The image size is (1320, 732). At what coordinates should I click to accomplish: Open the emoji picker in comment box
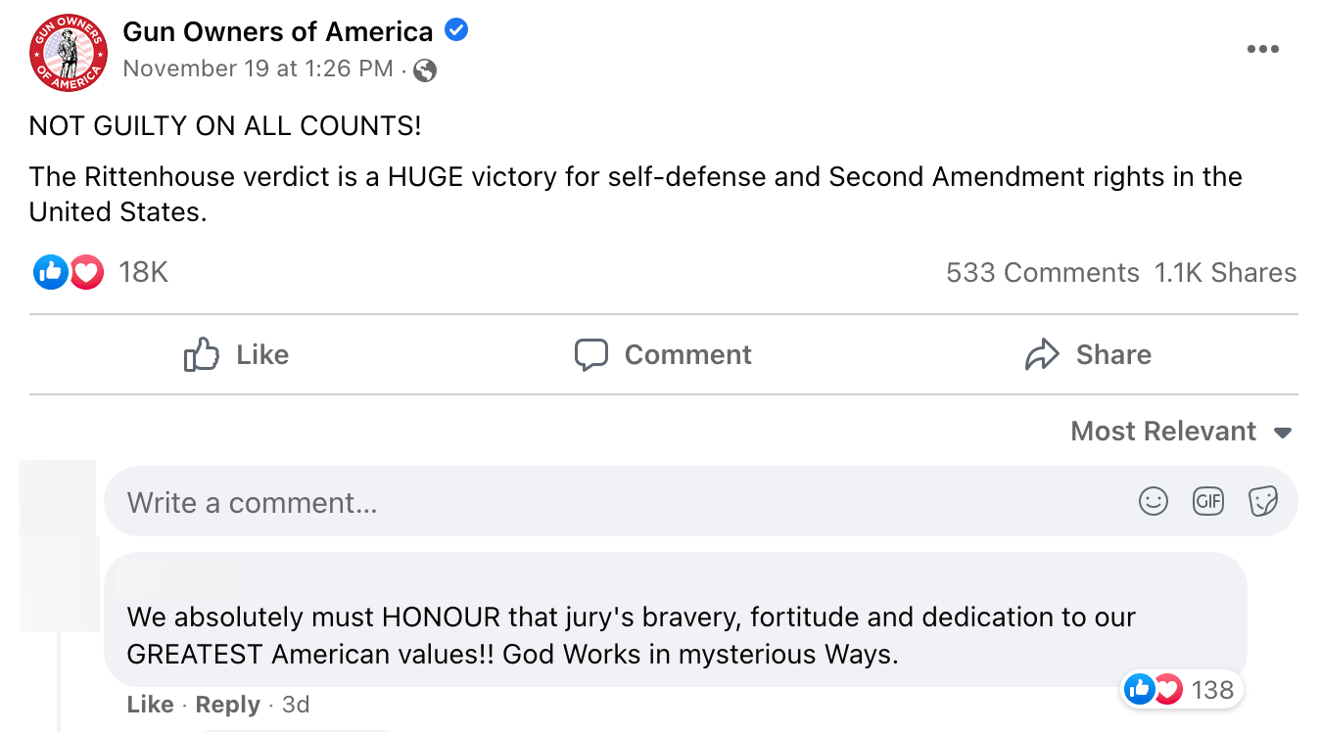(1154, 502)
